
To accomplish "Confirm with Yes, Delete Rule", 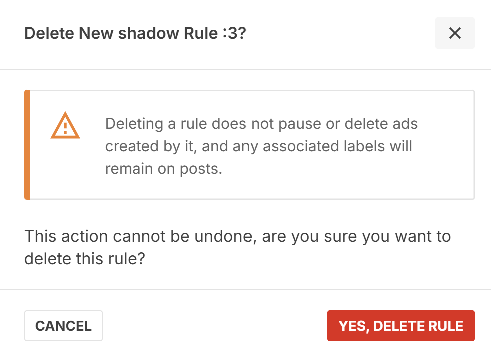I will click(x=401, y=326).
